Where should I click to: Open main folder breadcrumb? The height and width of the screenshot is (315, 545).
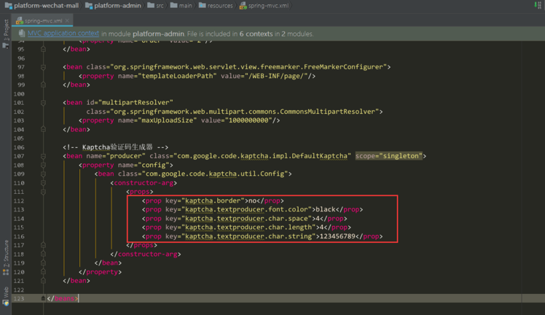coord(181,6)
